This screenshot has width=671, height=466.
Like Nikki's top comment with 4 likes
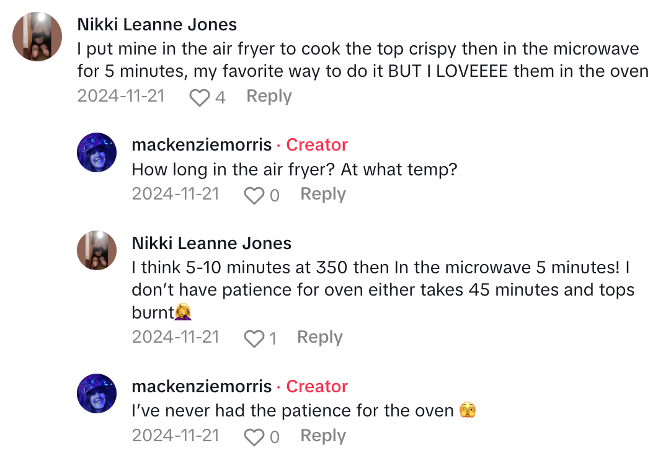click(199, 97)
